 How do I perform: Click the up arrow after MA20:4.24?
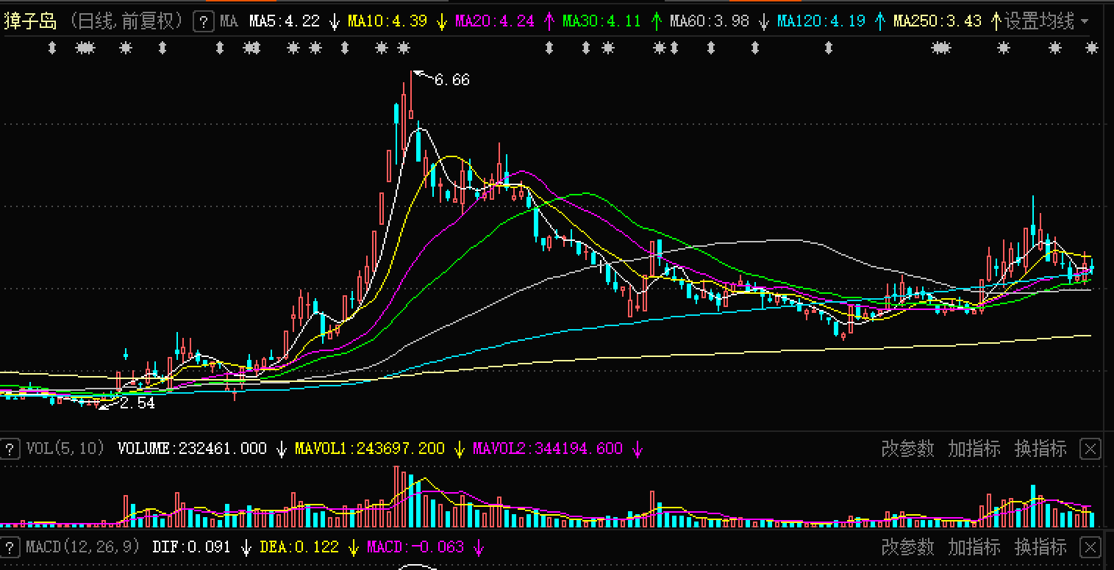click(549, 21)
